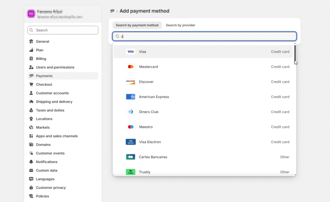Switch to Search by provider tab
330x202 pixels.
(x=180, y=25)
